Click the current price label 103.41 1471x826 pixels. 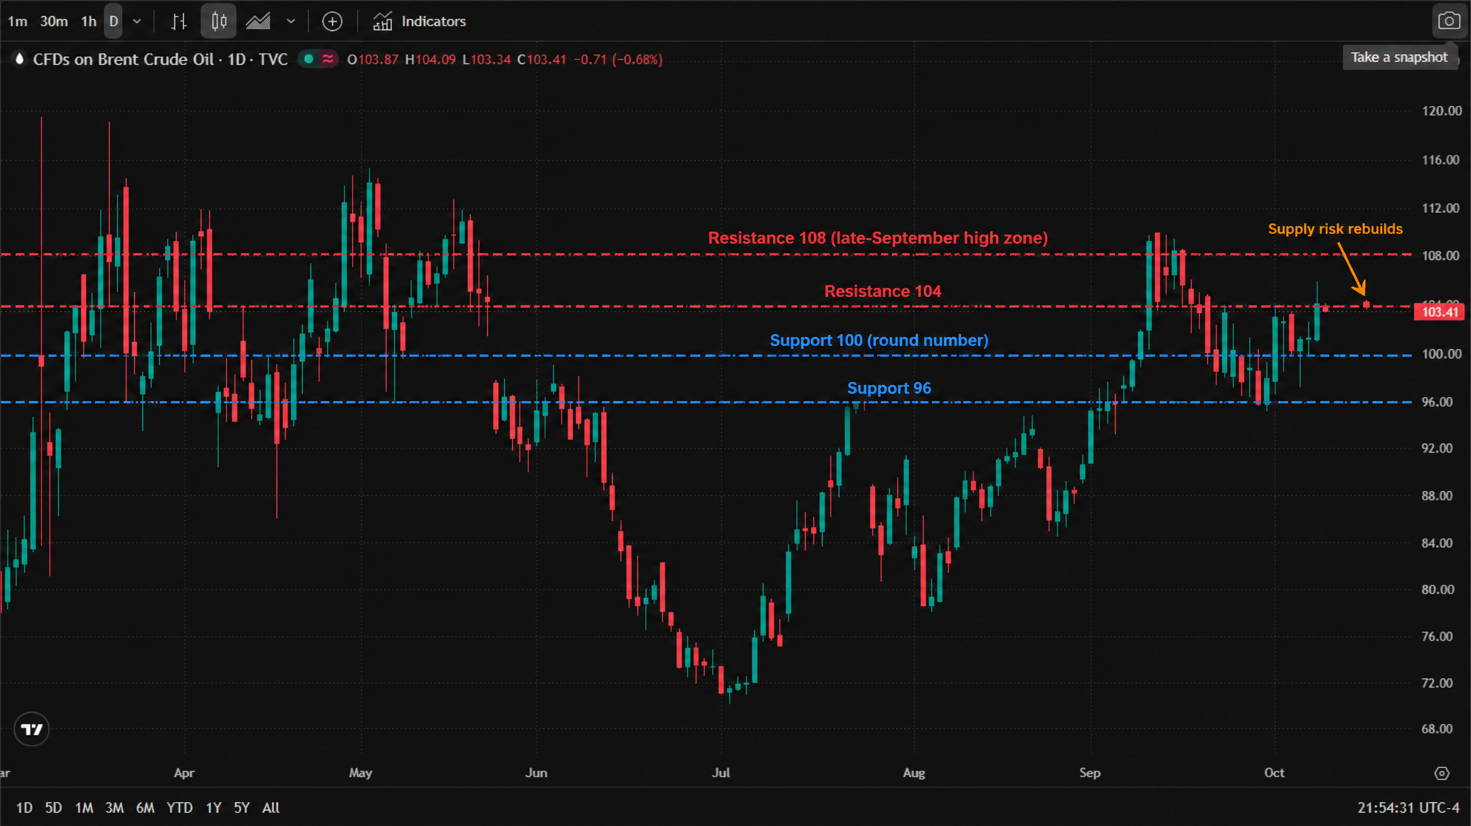click(1439, 312)
